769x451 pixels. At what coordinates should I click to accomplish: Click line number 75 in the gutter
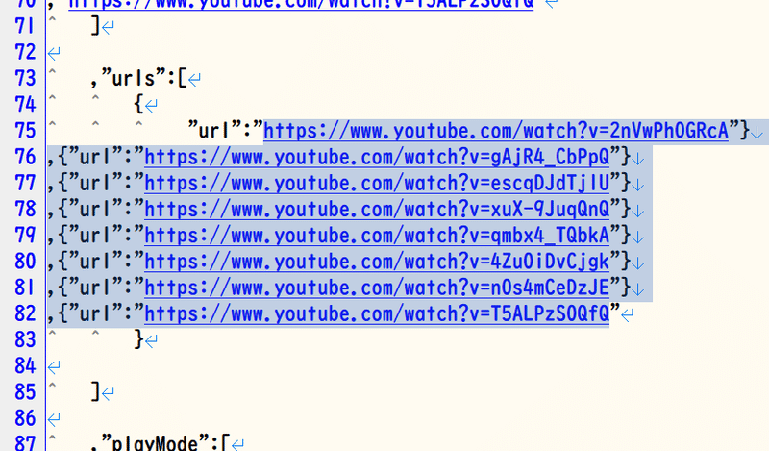(25, 131)
